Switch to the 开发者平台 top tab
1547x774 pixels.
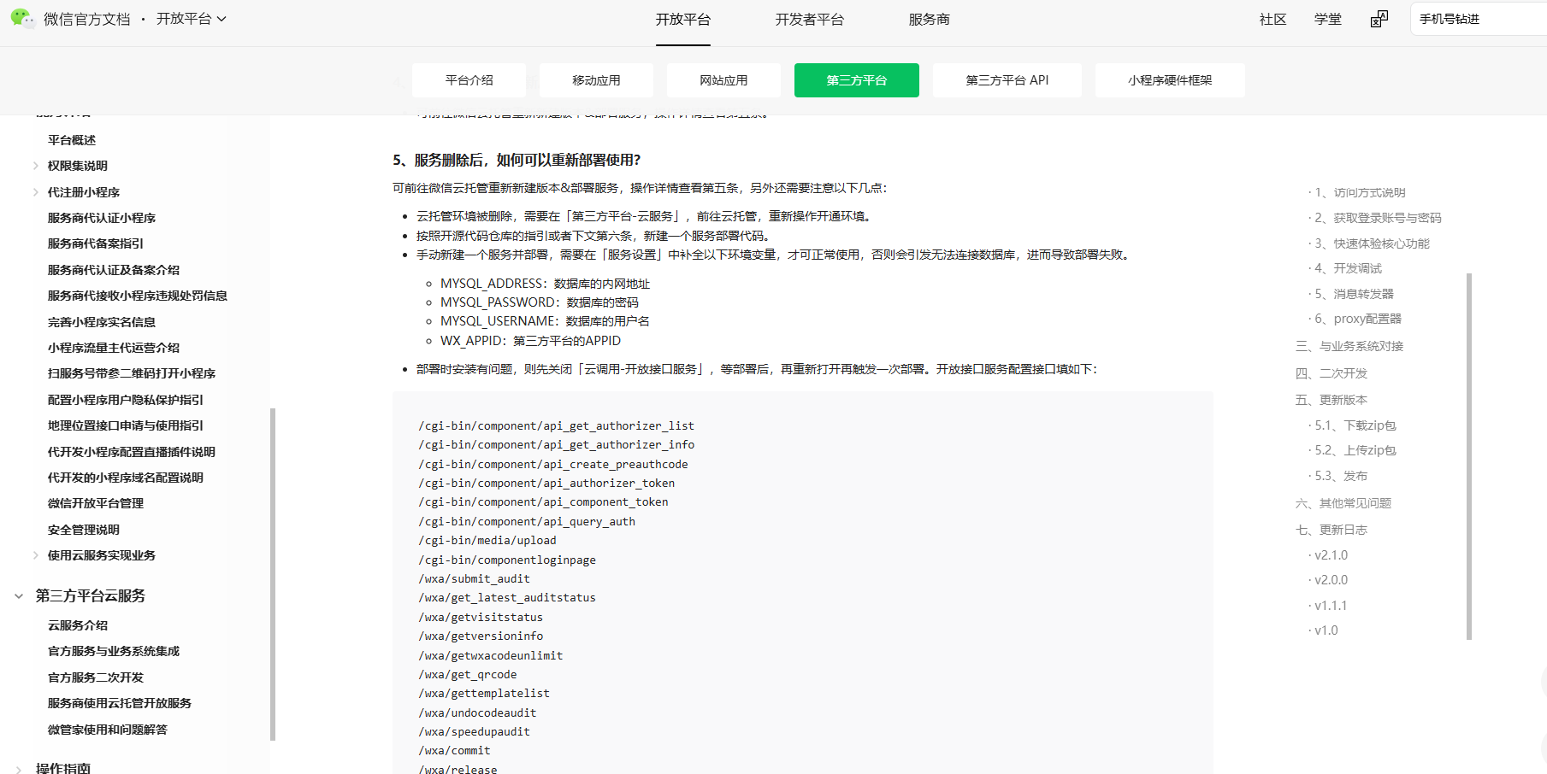[x=810, y=20]
